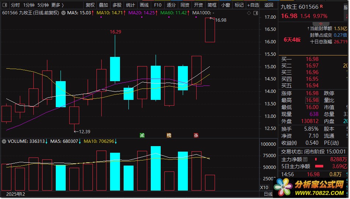Click the 九牧王 601566 stock title

point(299,7)
